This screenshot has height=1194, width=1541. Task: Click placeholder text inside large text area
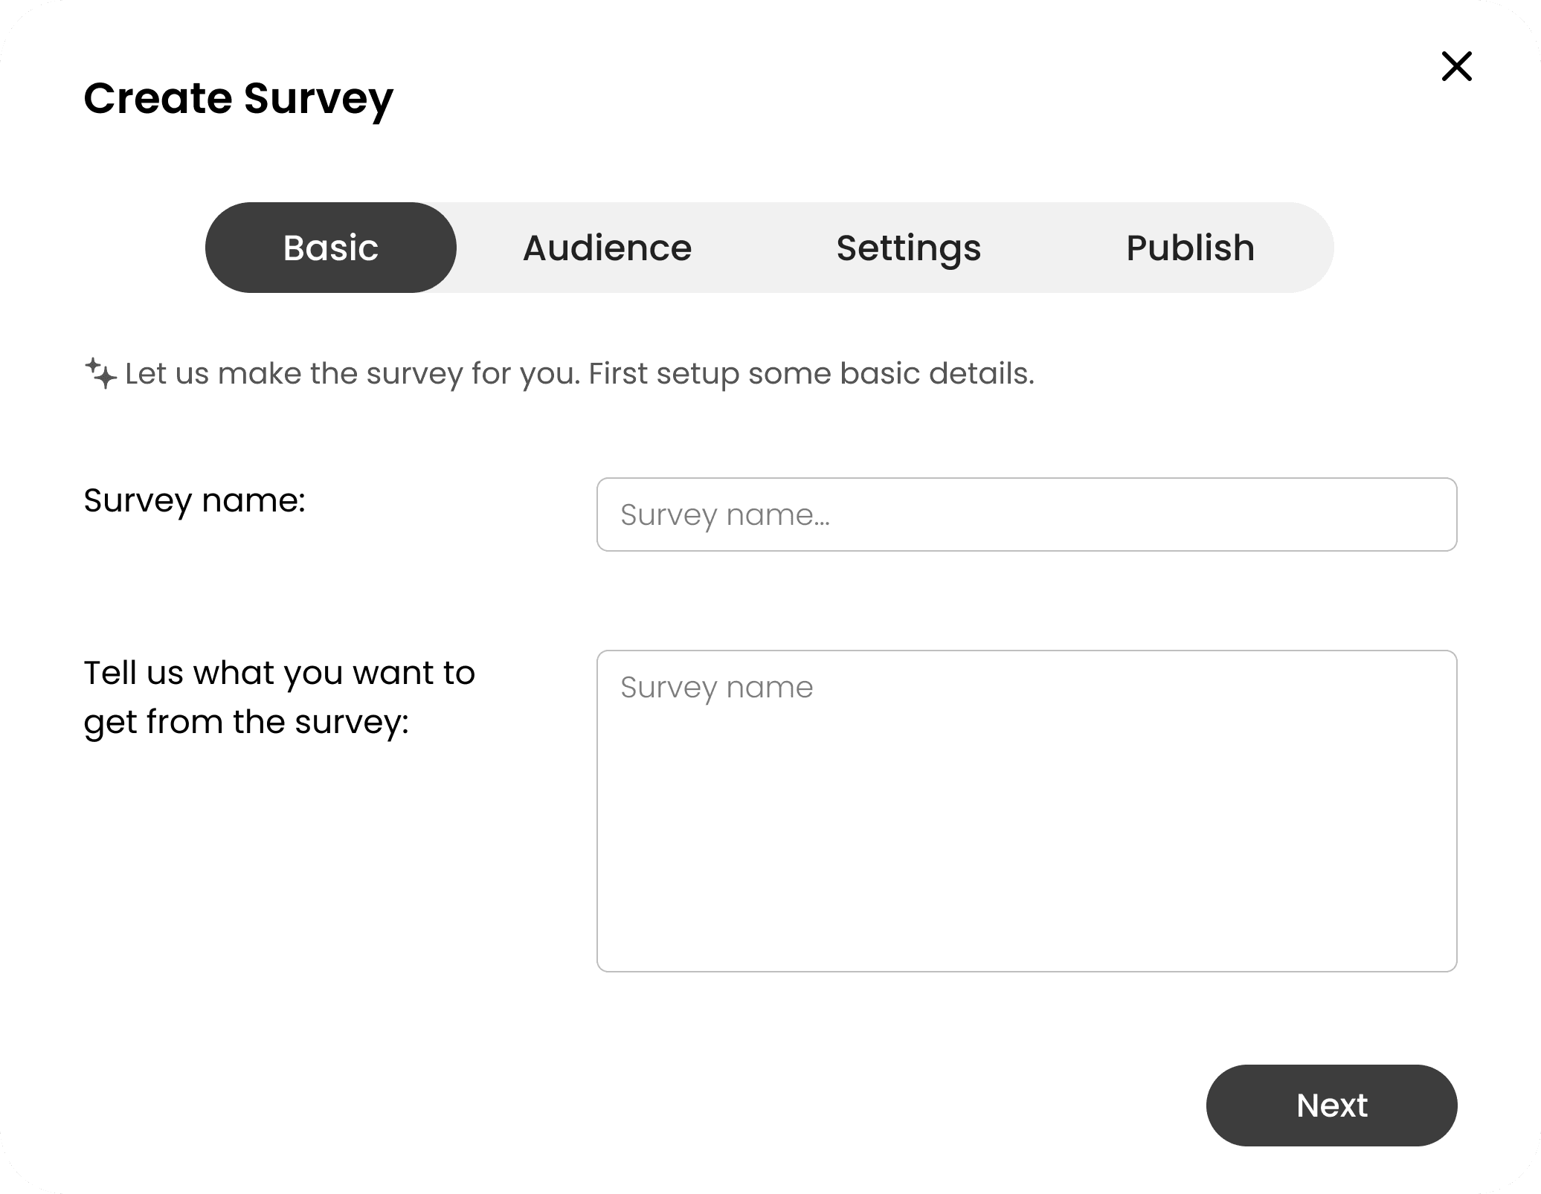(x=717, y=688)
